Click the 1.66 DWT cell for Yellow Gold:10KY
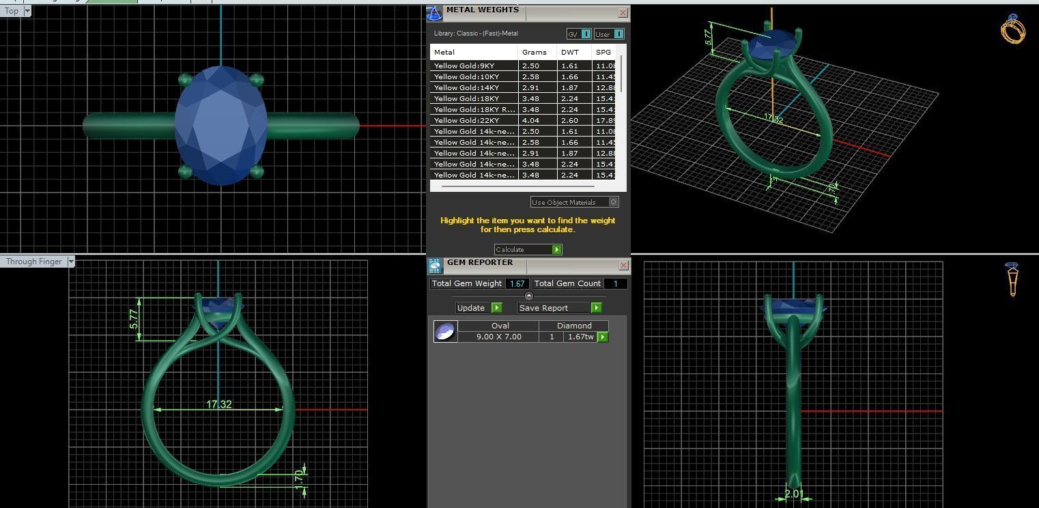The height and width of the screenshot is (508, 1039). 575,76
